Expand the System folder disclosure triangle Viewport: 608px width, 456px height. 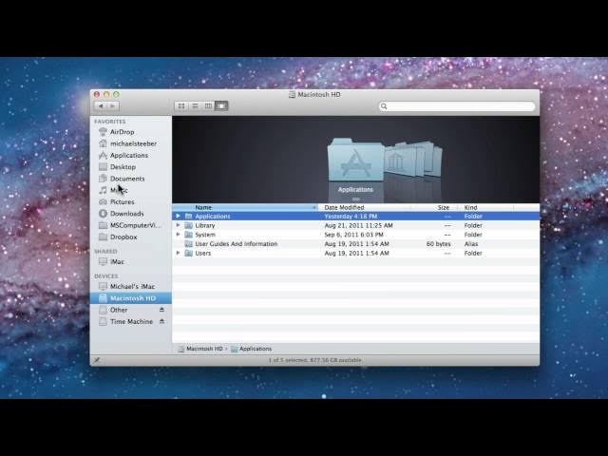click(x=178, y=235)
